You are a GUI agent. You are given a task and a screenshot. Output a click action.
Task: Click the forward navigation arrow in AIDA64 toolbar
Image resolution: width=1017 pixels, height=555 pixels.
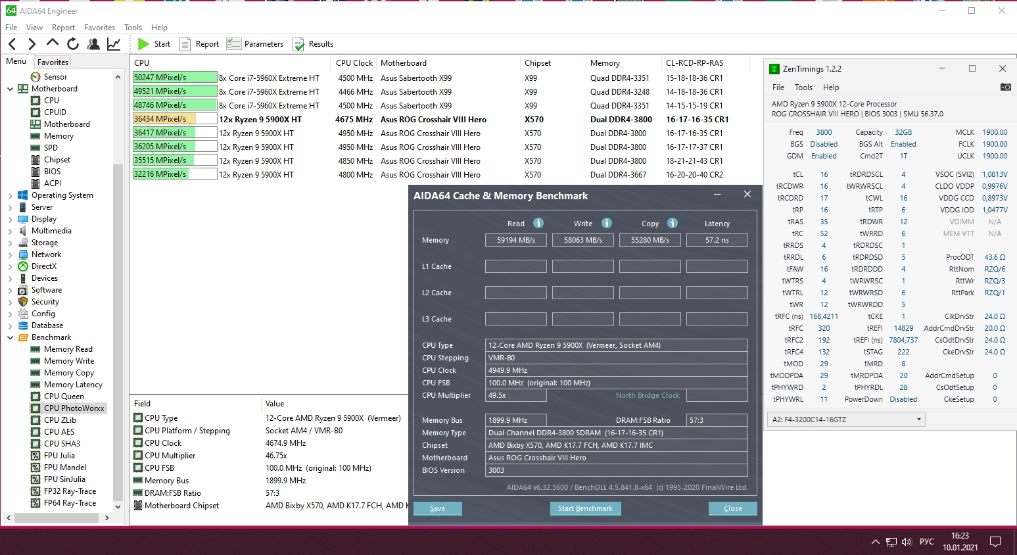32,44
